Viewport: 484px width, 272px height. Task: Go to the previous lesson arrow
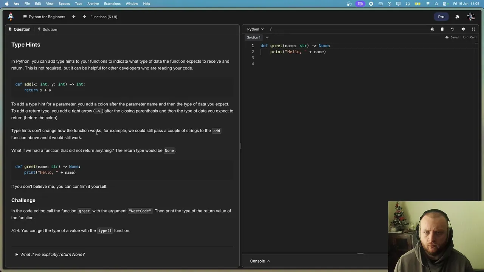(74, 17)
